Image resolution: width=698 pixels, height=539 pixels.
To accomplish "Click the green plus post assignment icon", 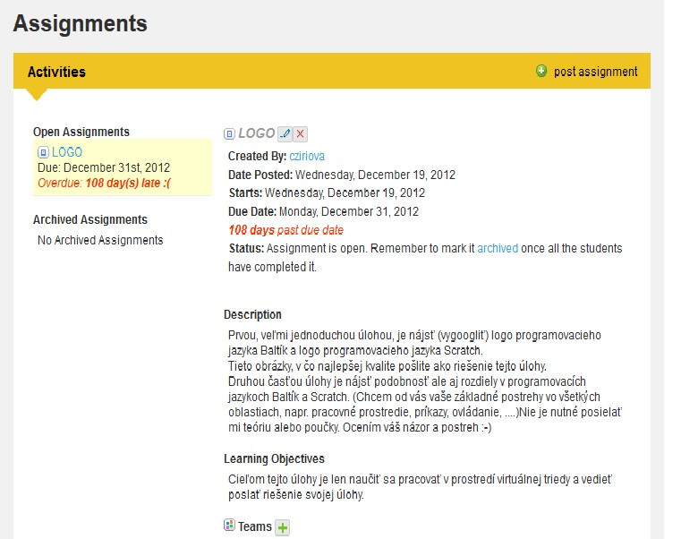I will click(541, 72).
